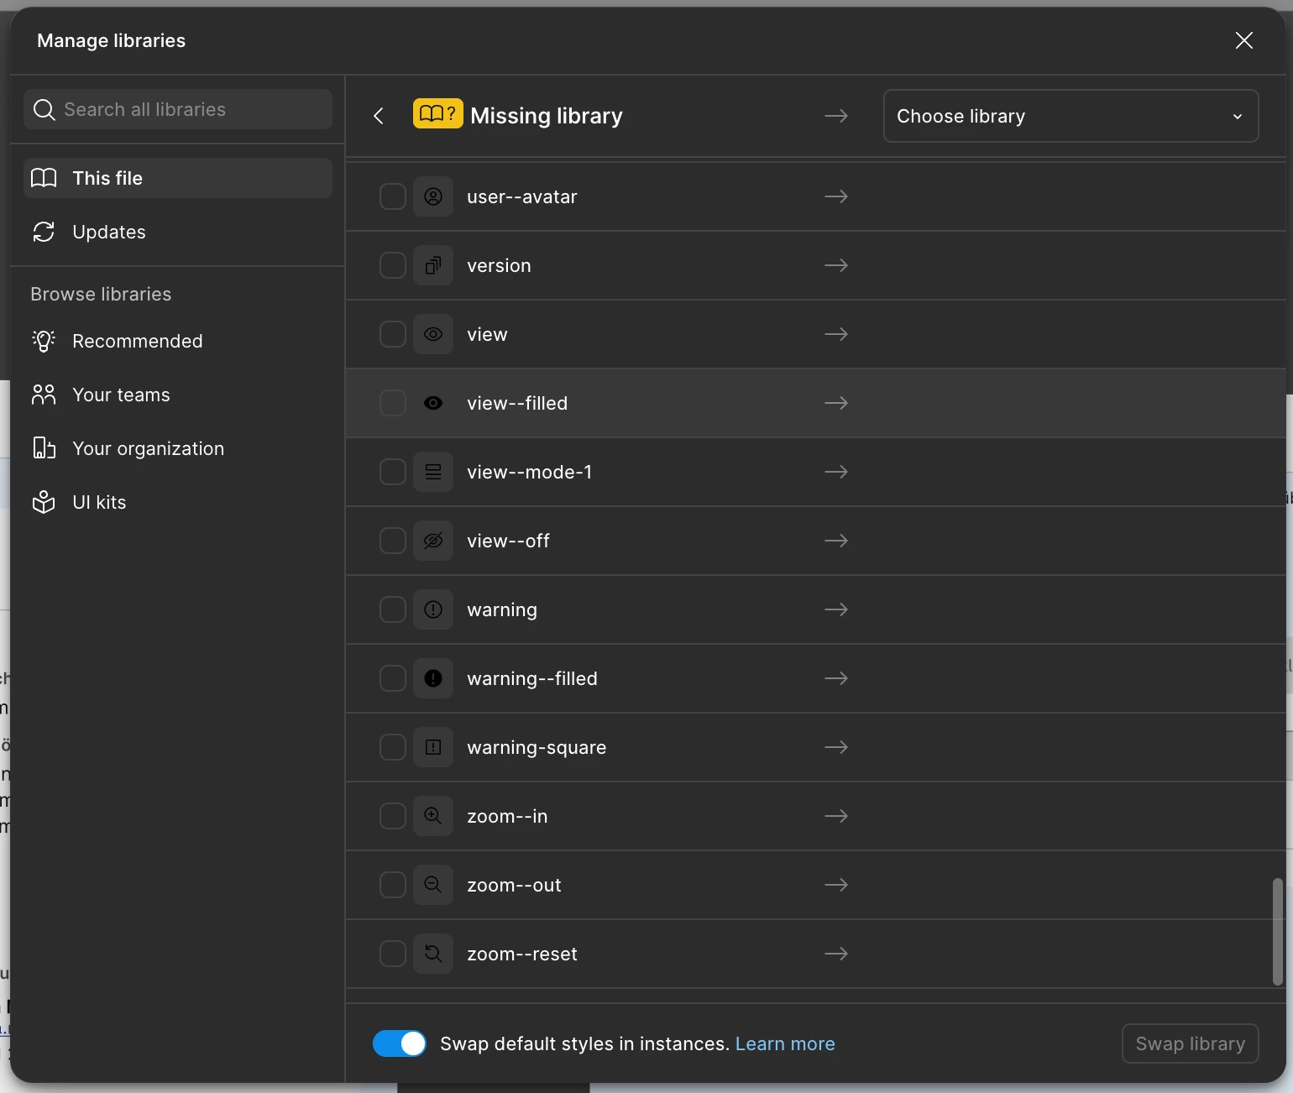Check the zoom--in checkbox
This screenshot has height=1093, width=1293.
(393, 816)
